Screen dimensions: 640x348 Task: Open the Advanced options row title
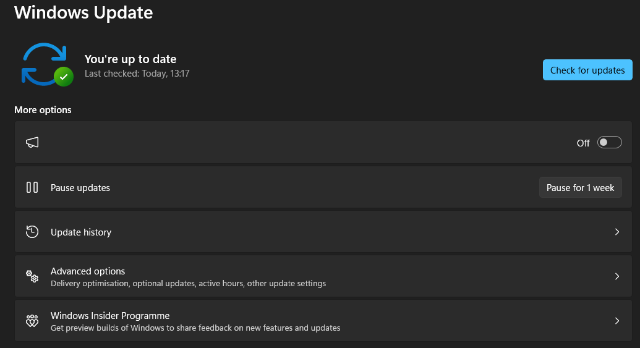(88, 271)
